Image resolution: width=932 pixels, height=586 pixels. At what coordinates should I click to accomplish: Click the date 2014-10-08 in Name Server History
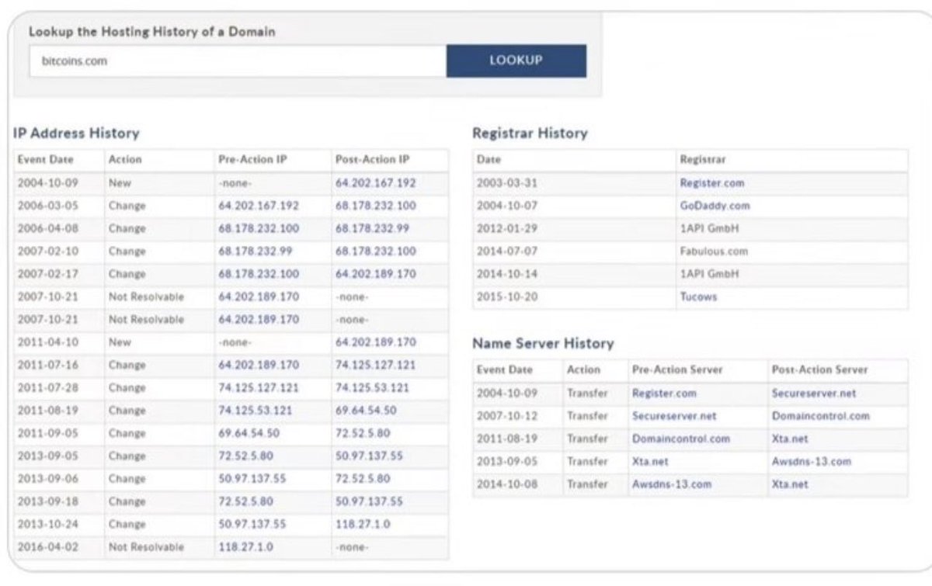506,484
